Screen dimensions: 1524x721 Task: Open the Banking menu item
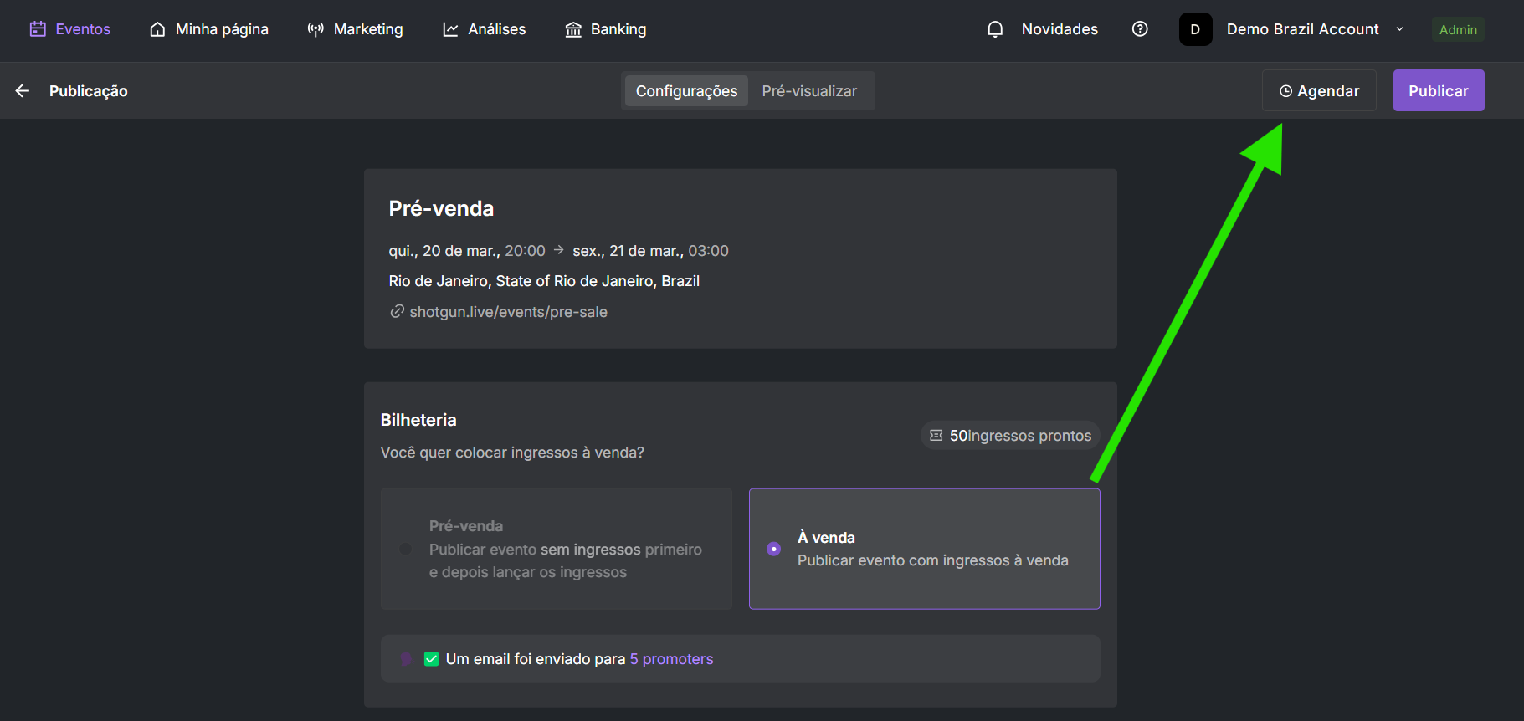click(x=606, y=29)
